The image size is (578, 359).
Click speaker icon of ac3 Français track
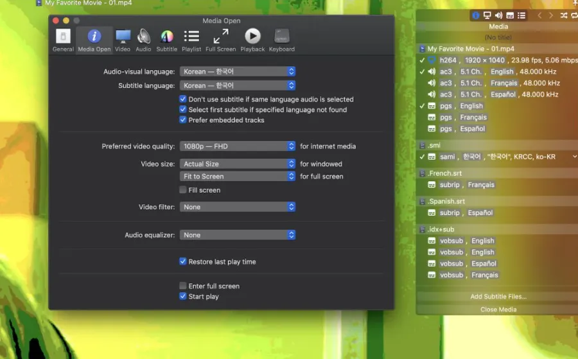click(432, 83)
